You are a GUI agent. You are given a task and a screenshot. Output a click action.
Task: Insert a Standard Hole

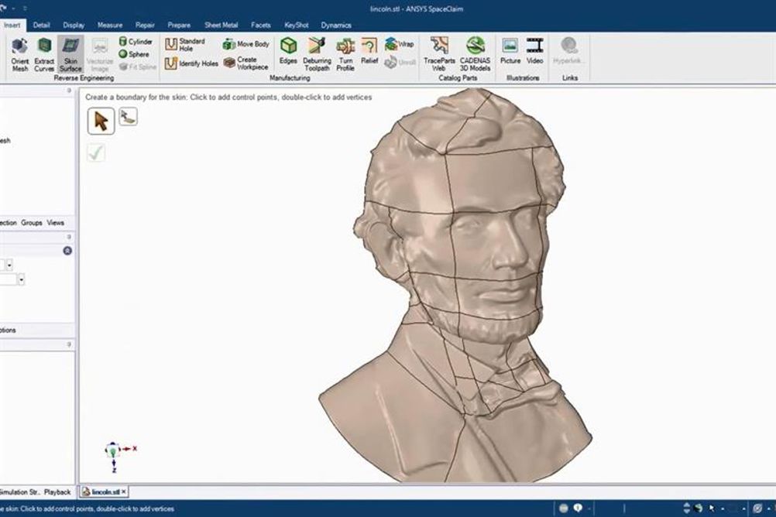point(186,45)
